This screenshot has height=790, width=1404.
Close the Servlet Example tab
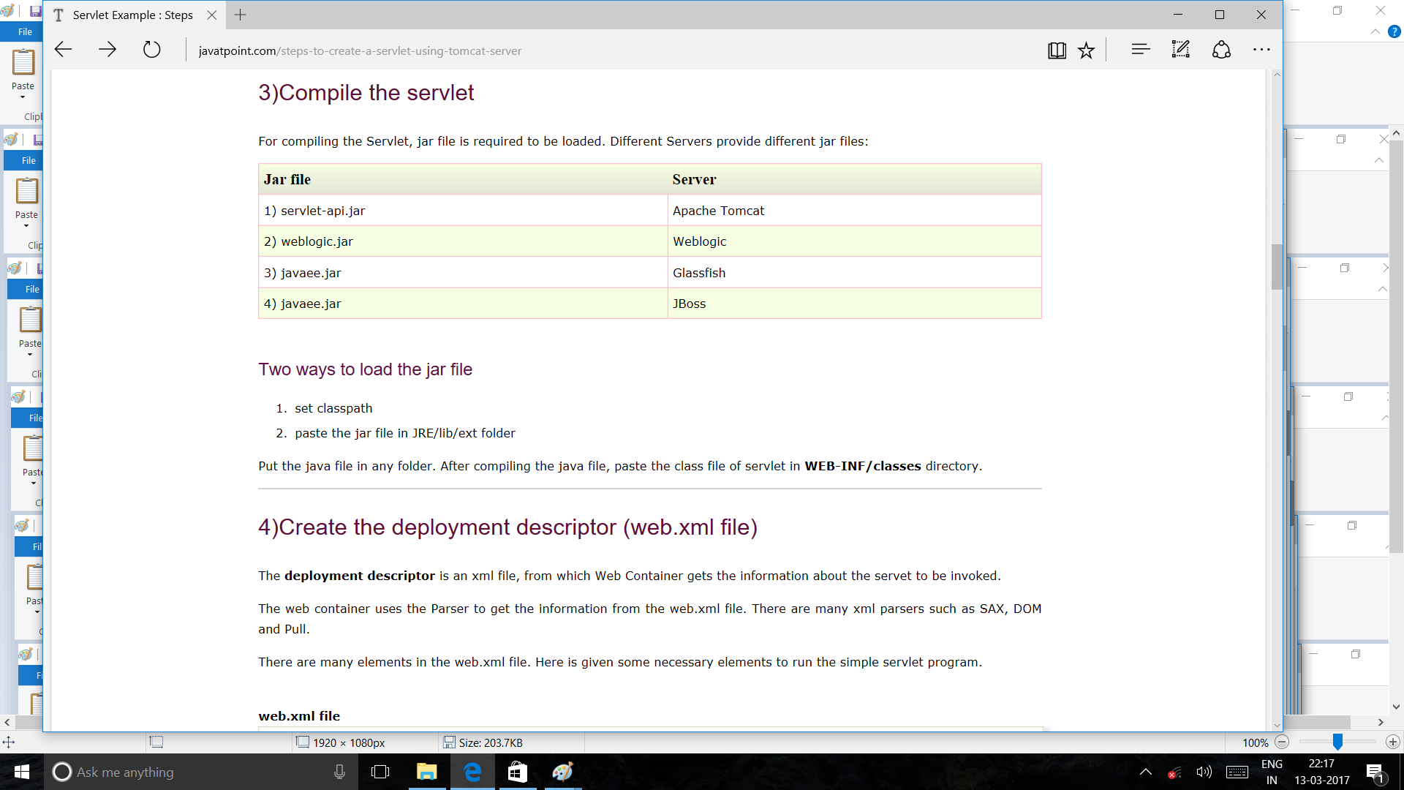(211, 15)
